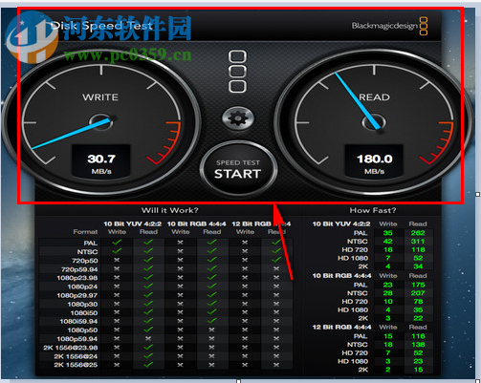Click the 1080i50 format row
Viewport: 481px width, 383px height.
165,312
